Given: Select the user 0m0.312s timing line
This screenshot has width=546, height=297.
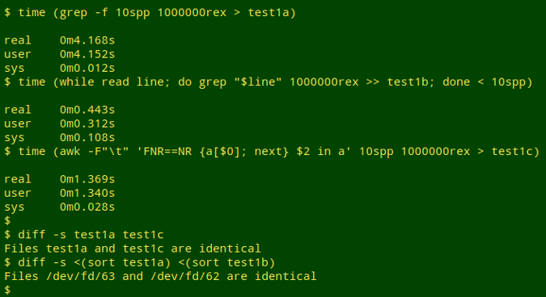Looking at the screenshot, I should coord(60,123).
